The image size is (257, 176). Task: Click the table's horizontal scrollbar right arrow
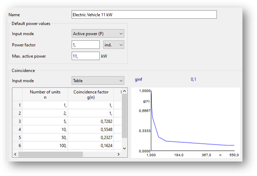point(119,154)
